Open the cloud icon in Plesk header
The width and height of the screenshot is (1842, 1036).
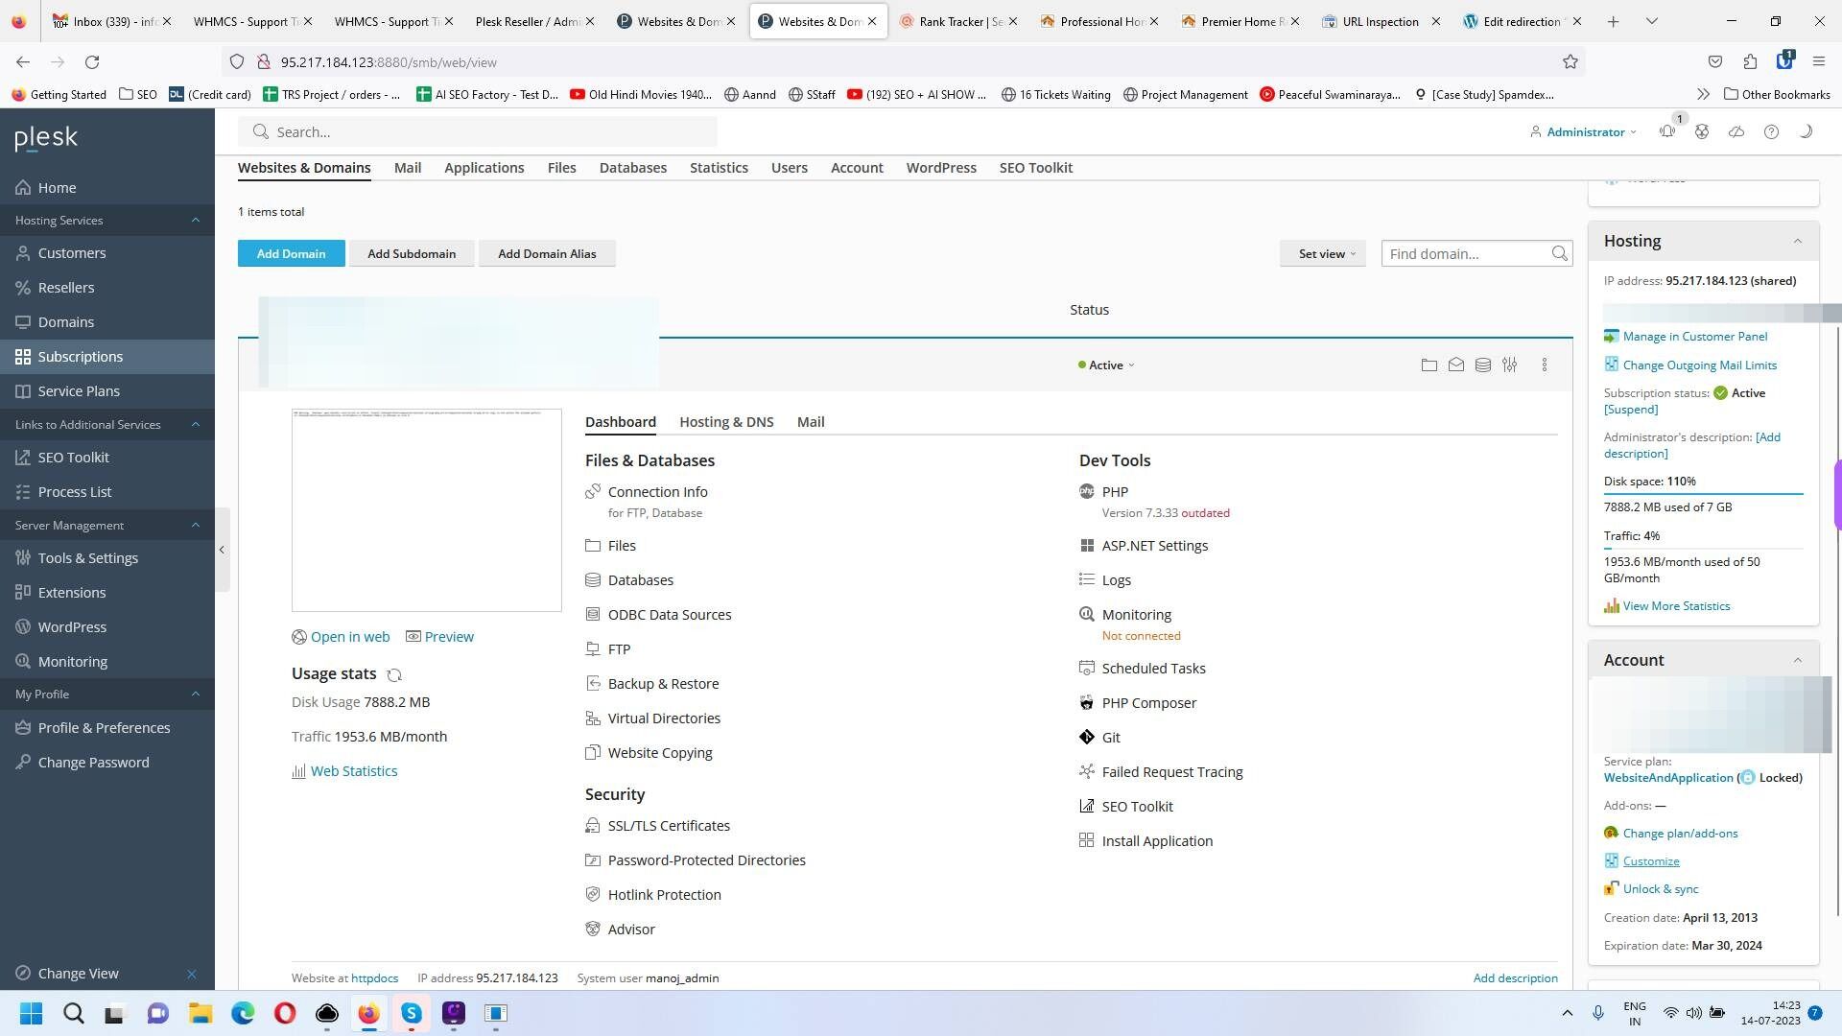point(1736,131)
